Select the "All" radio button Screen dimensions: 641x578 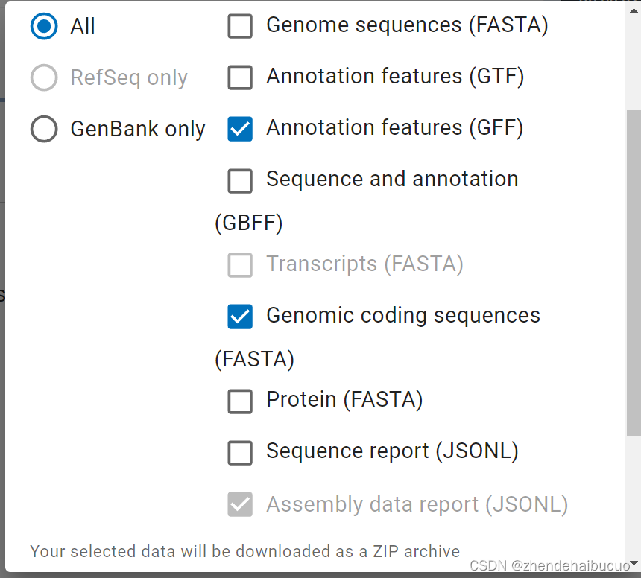(43, 26)
